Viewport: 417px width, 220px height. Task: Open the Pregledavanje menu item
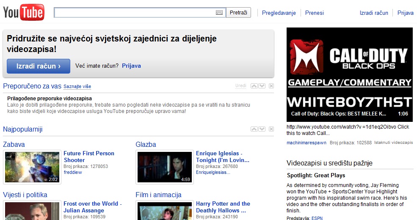pos(279,13)
